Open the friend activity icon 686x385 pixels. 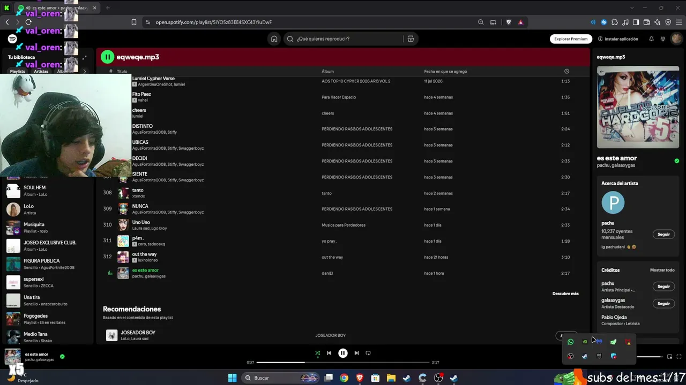pos(663,38)
